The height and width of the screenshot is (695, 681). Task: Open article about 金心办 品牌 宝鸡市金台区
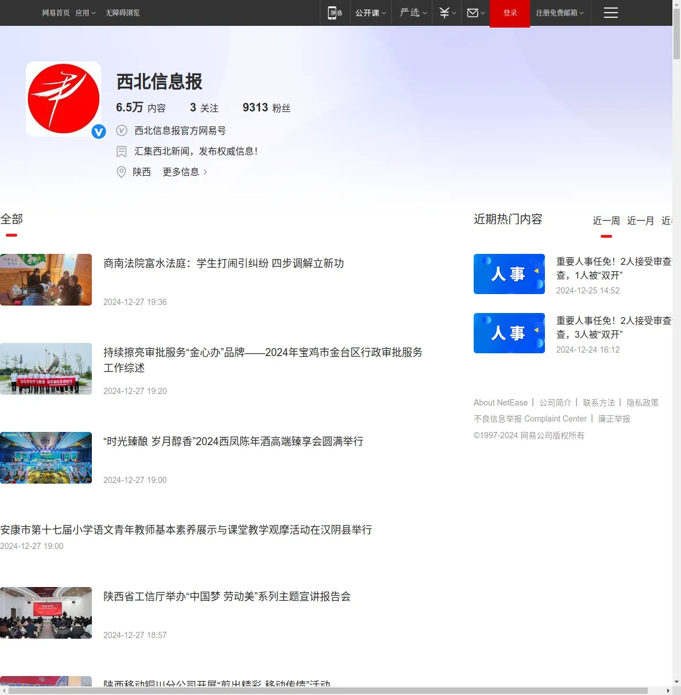coord(263,360)
